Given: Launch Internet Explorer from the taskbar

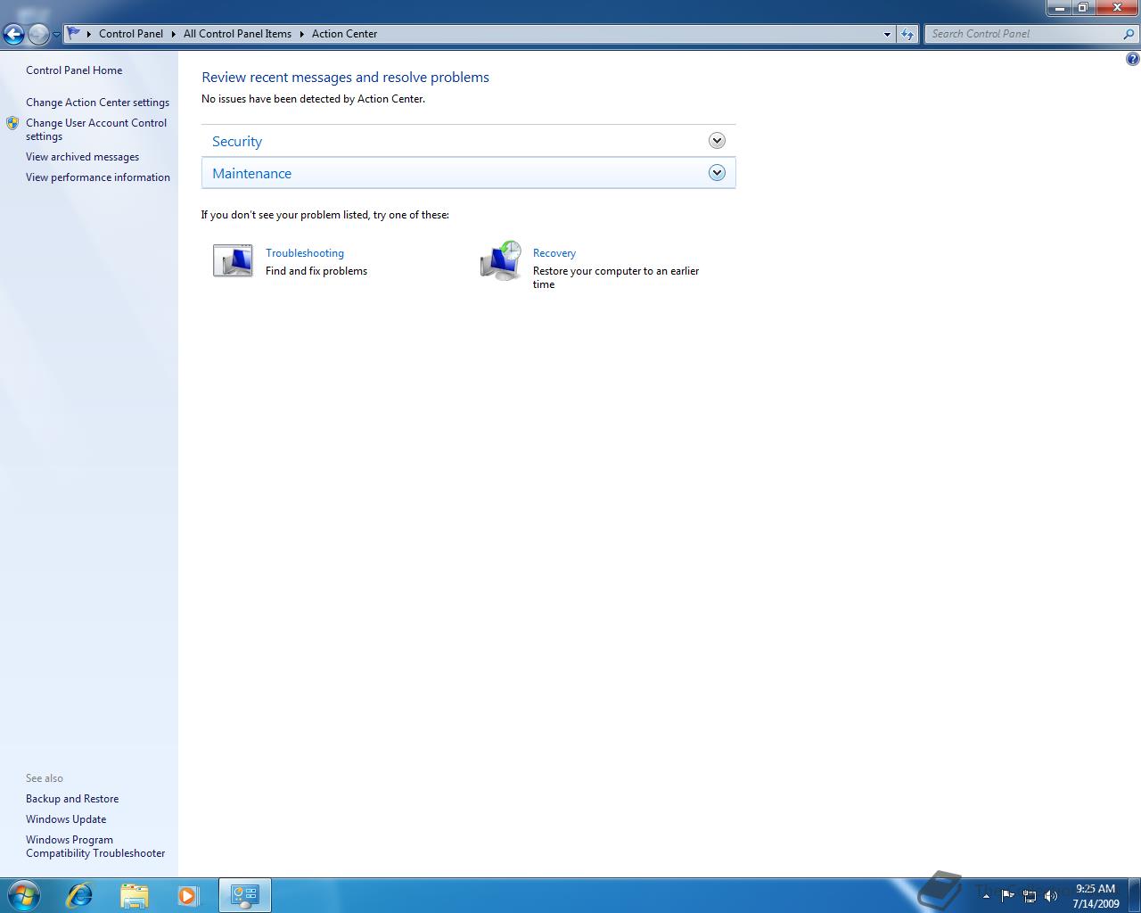Looking at the screenshot, I should pos(80,895).
